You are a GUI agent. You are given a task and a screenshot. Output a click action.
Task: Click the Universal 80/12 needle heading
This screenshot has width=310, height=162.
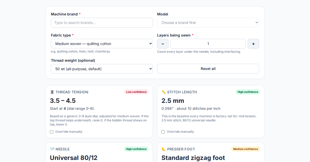[x=74, y=158]
